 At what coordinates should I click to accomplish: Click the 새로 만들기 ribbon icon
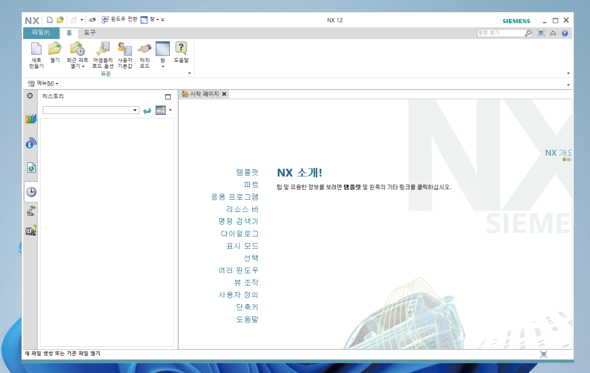pyautogui.click(x=37, y=55)
